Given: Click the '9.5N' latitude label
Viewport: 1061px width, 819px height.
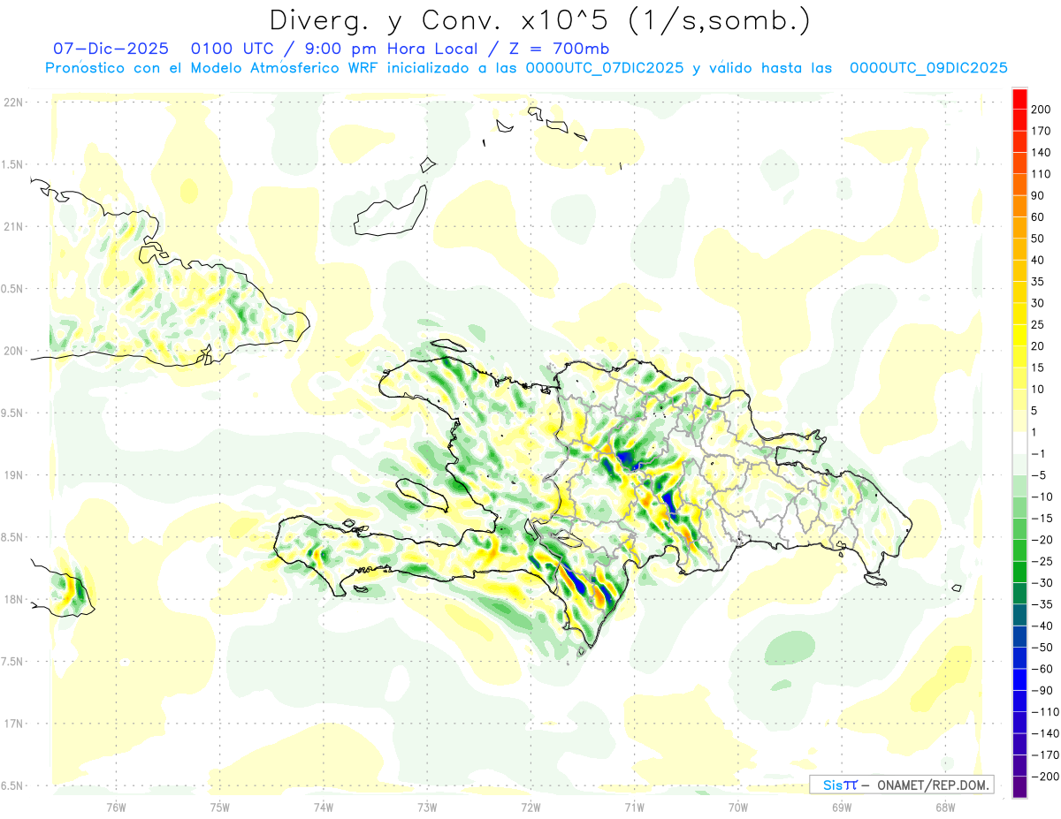Looking at the screenshot, I should coord(12,413).
